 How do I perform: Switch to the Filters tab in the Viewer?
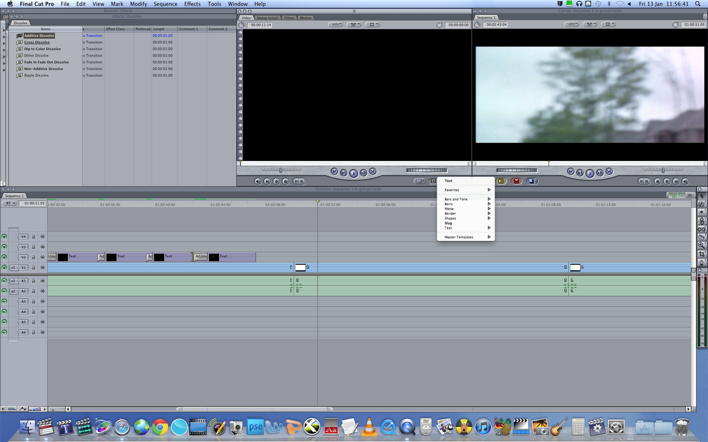point(289,18)
